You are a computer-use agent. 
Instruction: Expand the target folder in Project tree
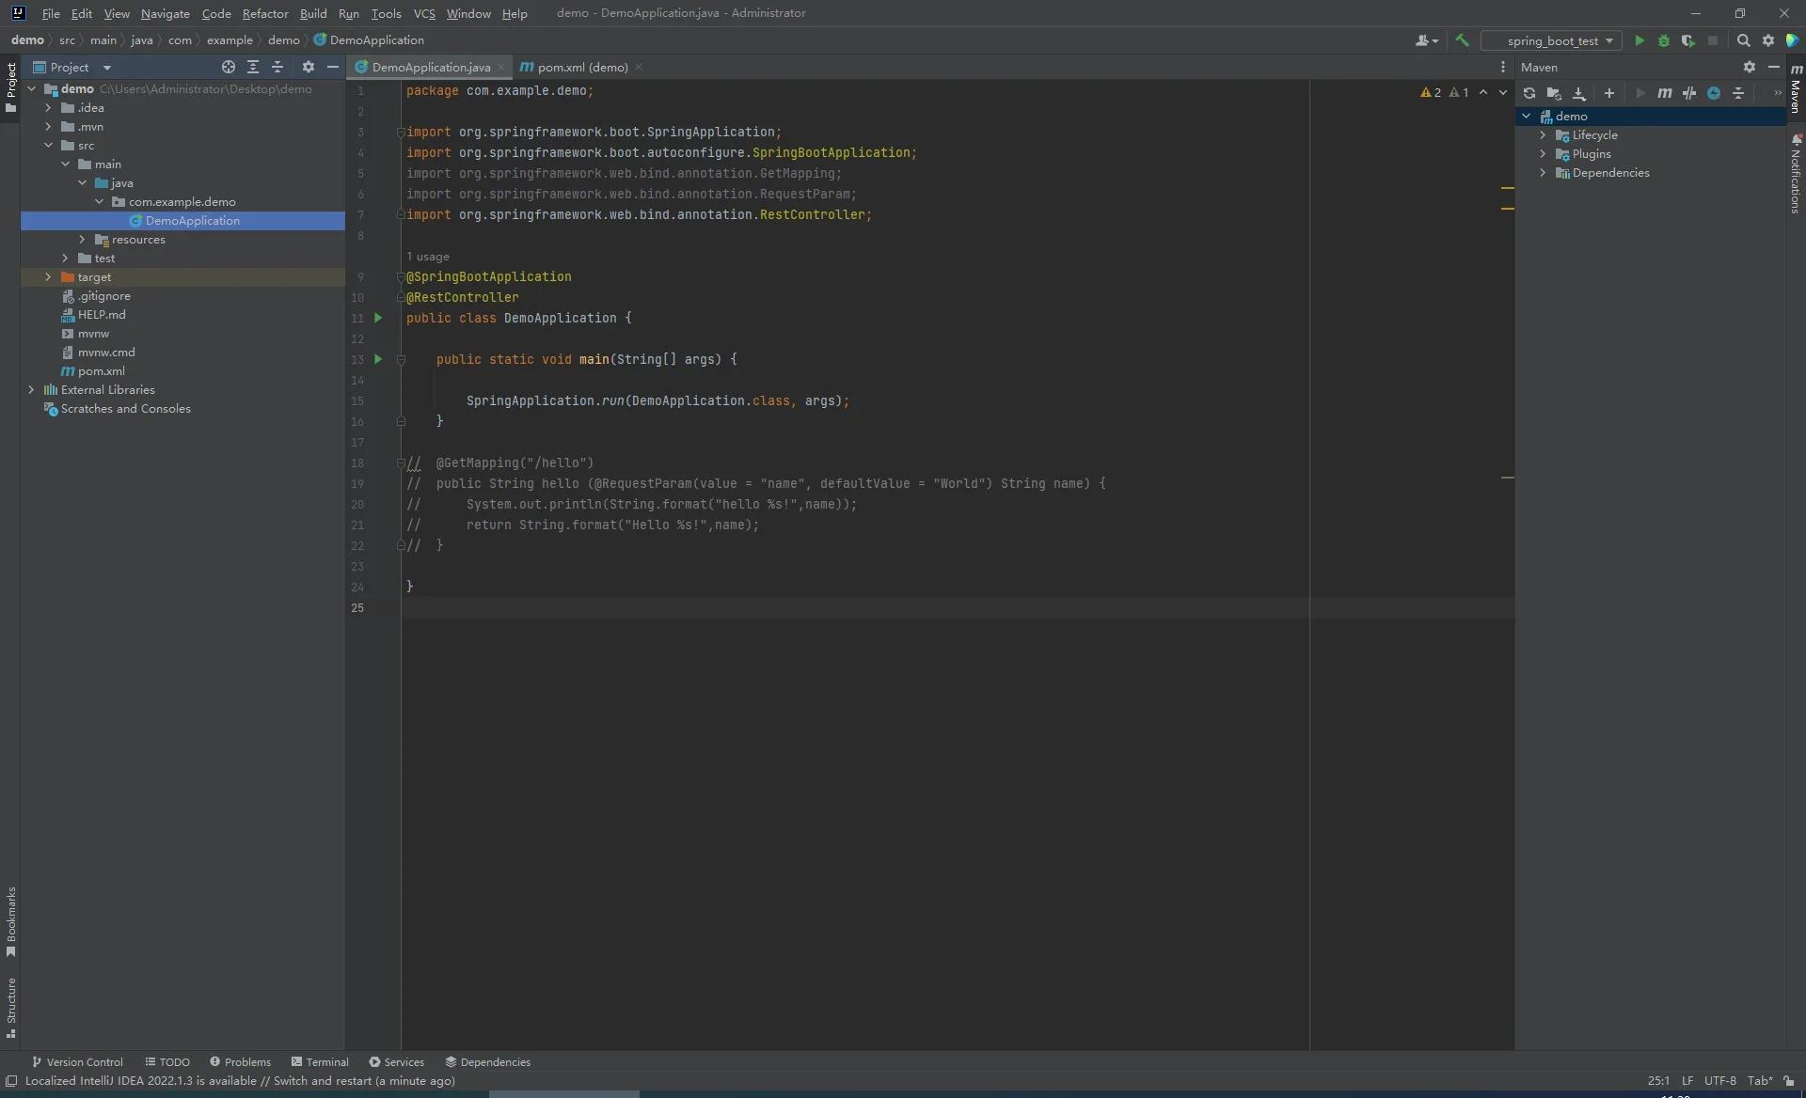[x=48, y=277]
